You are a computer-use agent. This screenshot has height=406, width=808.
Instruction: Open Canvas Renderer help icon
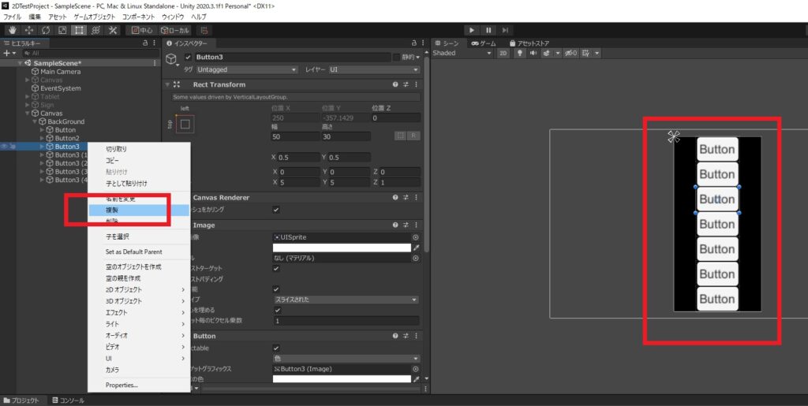coord(395,198)
